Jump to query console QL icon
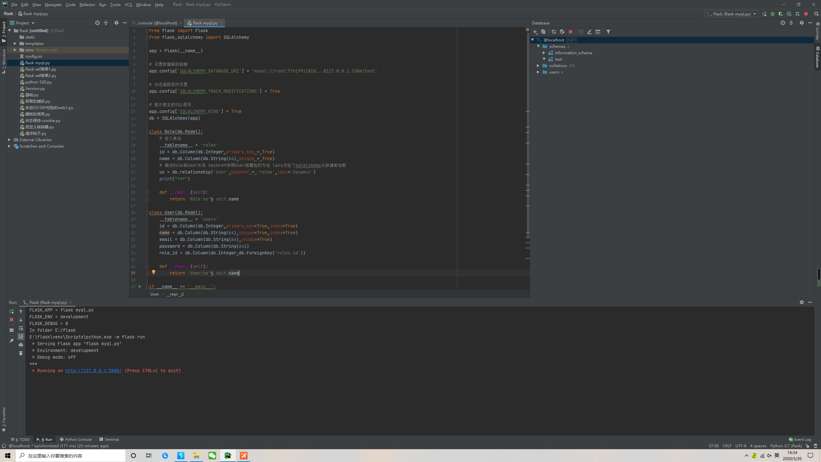The height and width of the screenshot is (462, 821). tap(598, 32)
